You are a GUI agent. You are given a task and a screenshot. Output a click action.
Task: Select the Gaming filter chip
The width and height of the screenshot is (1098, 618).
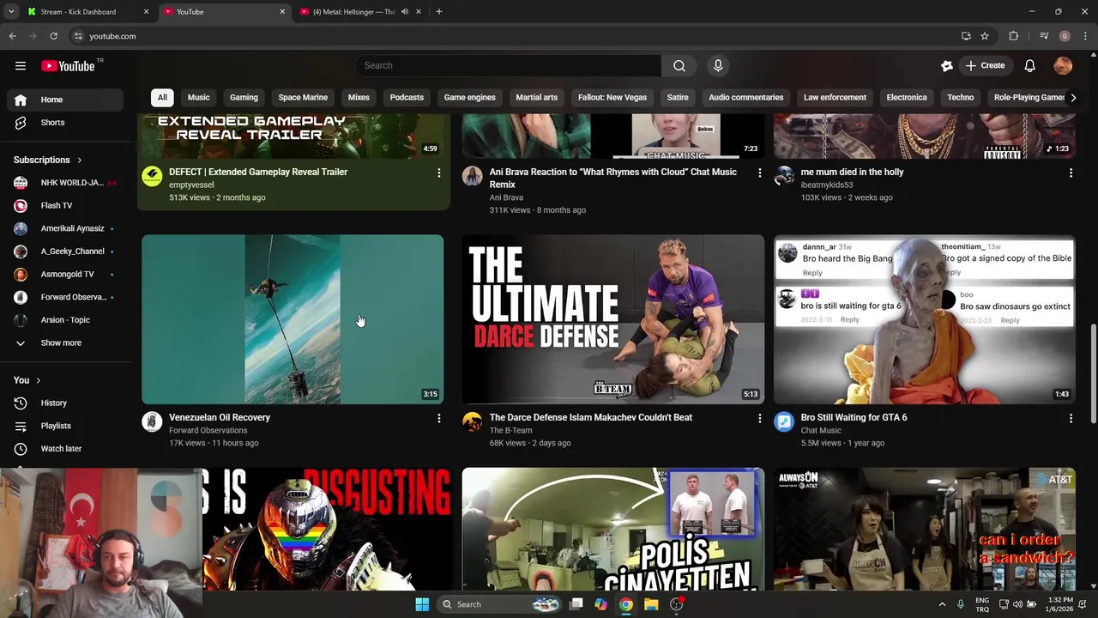(x=244, y=98)
